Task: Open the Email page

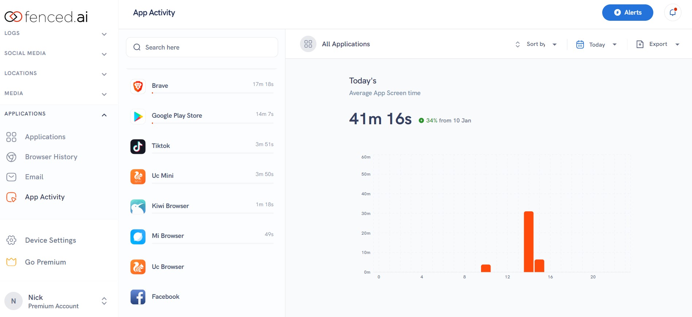Action: 34,177
